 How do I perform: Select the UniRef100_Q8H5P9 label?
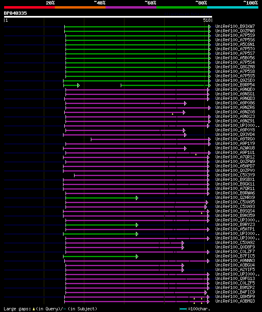click(x=235, y=297)
